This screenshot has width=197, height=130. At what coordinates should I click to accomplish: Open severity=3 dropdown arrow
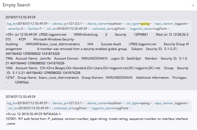(25, 29)
